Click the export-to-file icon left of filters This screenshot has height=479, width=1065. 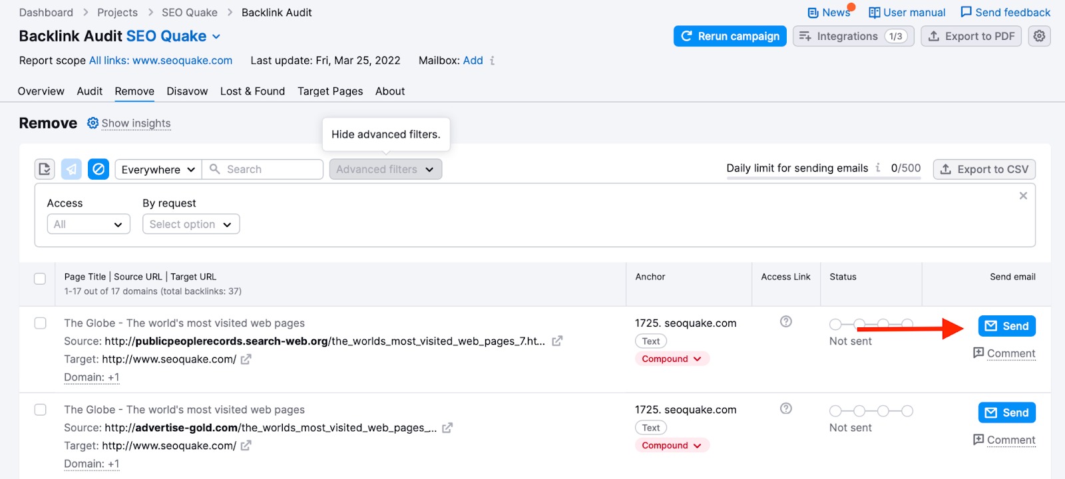(45, 169)
